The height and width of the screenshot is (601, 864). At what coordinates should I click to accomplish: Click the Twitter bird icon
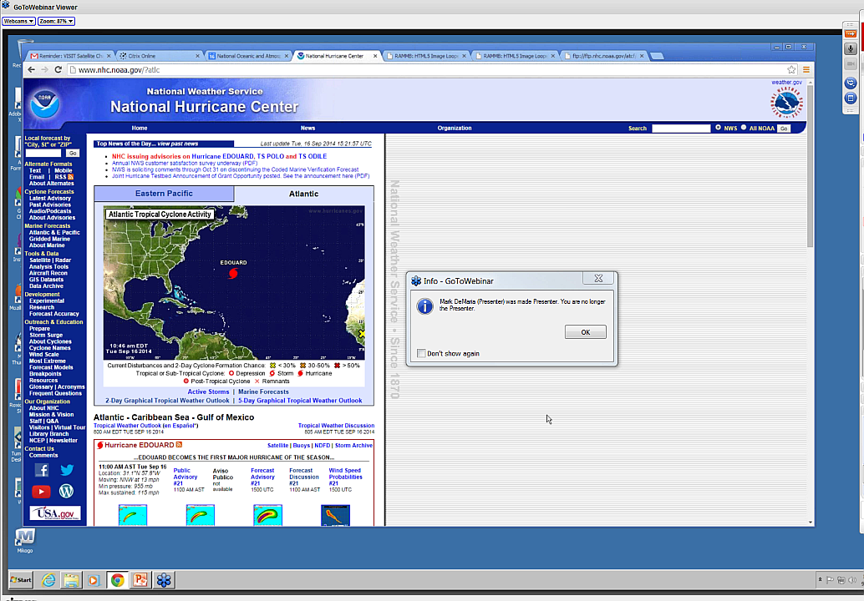click(x=66, y=471)
